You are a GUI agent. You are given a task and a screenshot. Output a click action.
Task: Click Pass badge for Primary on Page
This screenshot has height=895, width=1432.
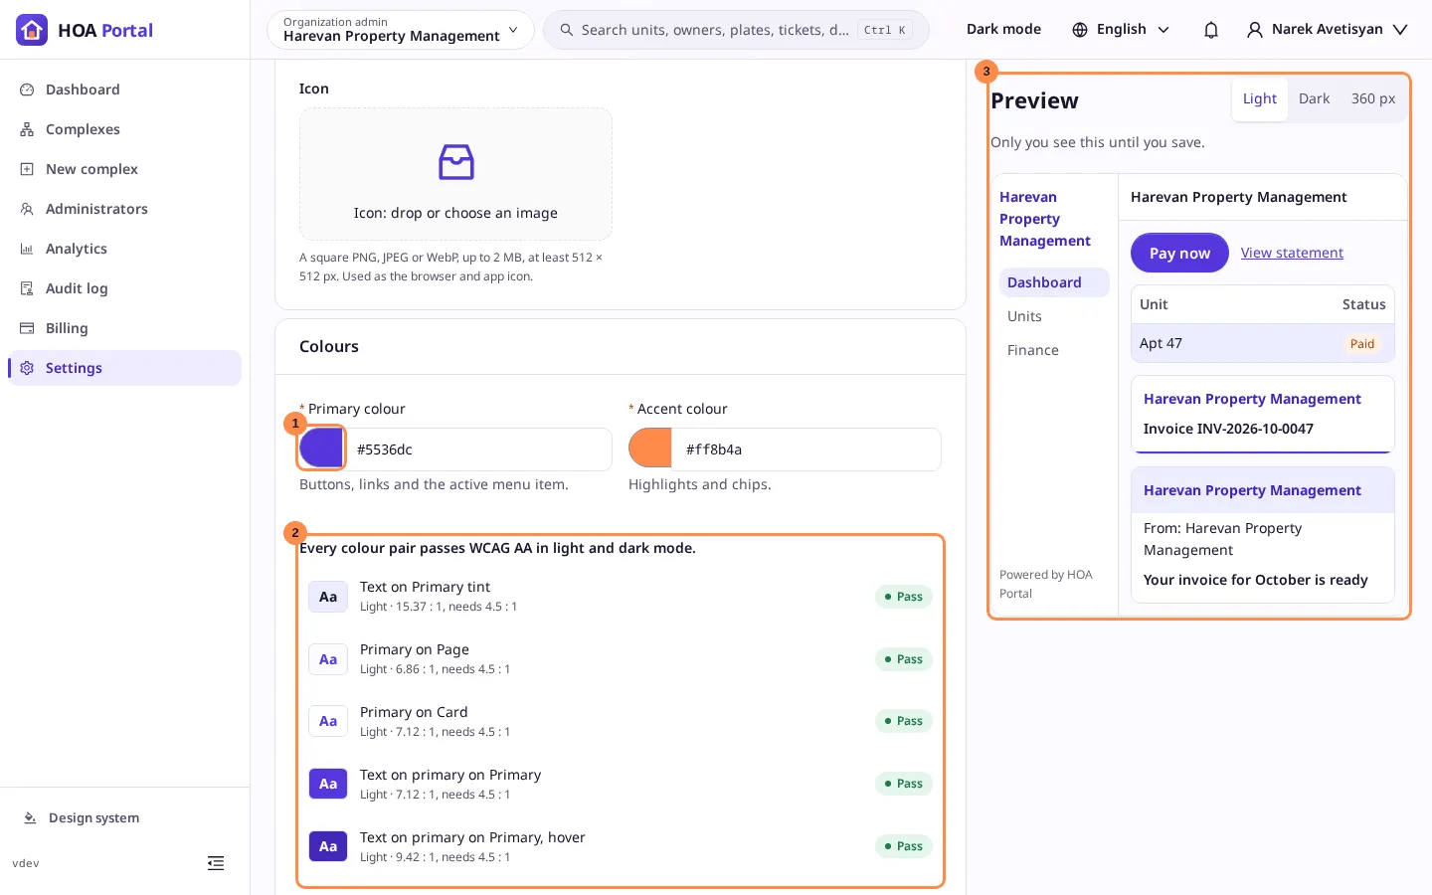pos(904,659)
